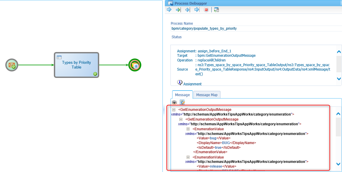Click the Process Name field
Viewport: 342px width, 172px height.
pos(256,29)
